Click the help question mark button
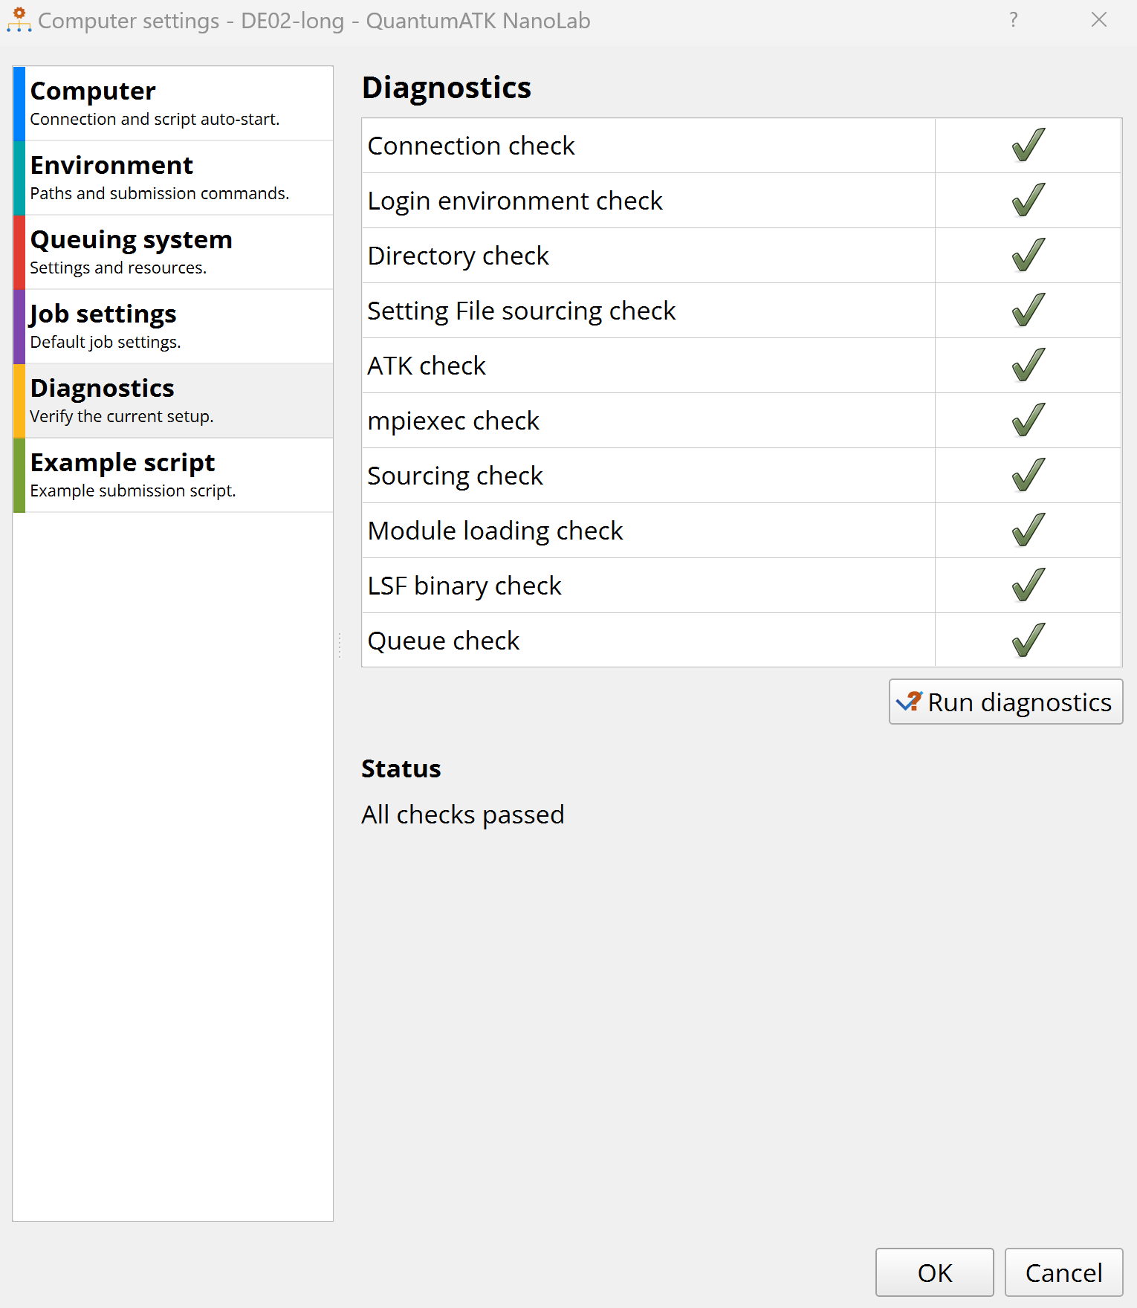Image resolution: width=1137 pixels, height=1308 pixels. (1014, 20)
